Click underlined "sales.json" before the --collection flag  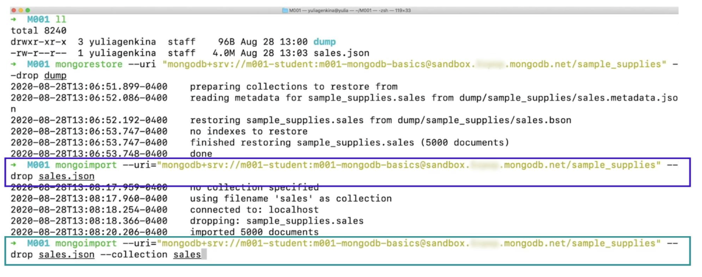(66, 255)
